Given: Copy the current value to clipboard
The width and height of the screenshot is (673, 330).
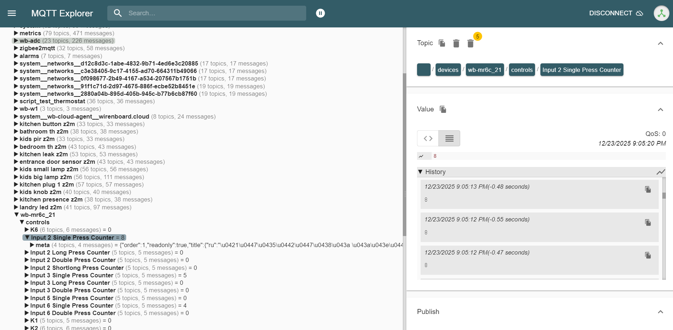Looking at the screenshot, I should coord(443,109).
